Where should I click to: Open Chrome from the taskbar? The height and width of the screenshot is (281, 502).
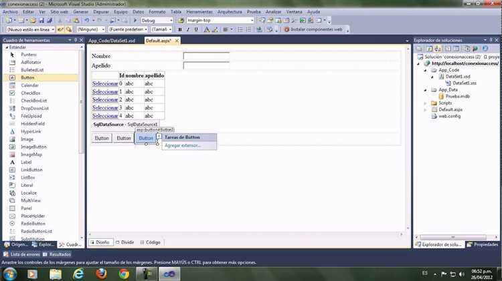click(124, 274)
